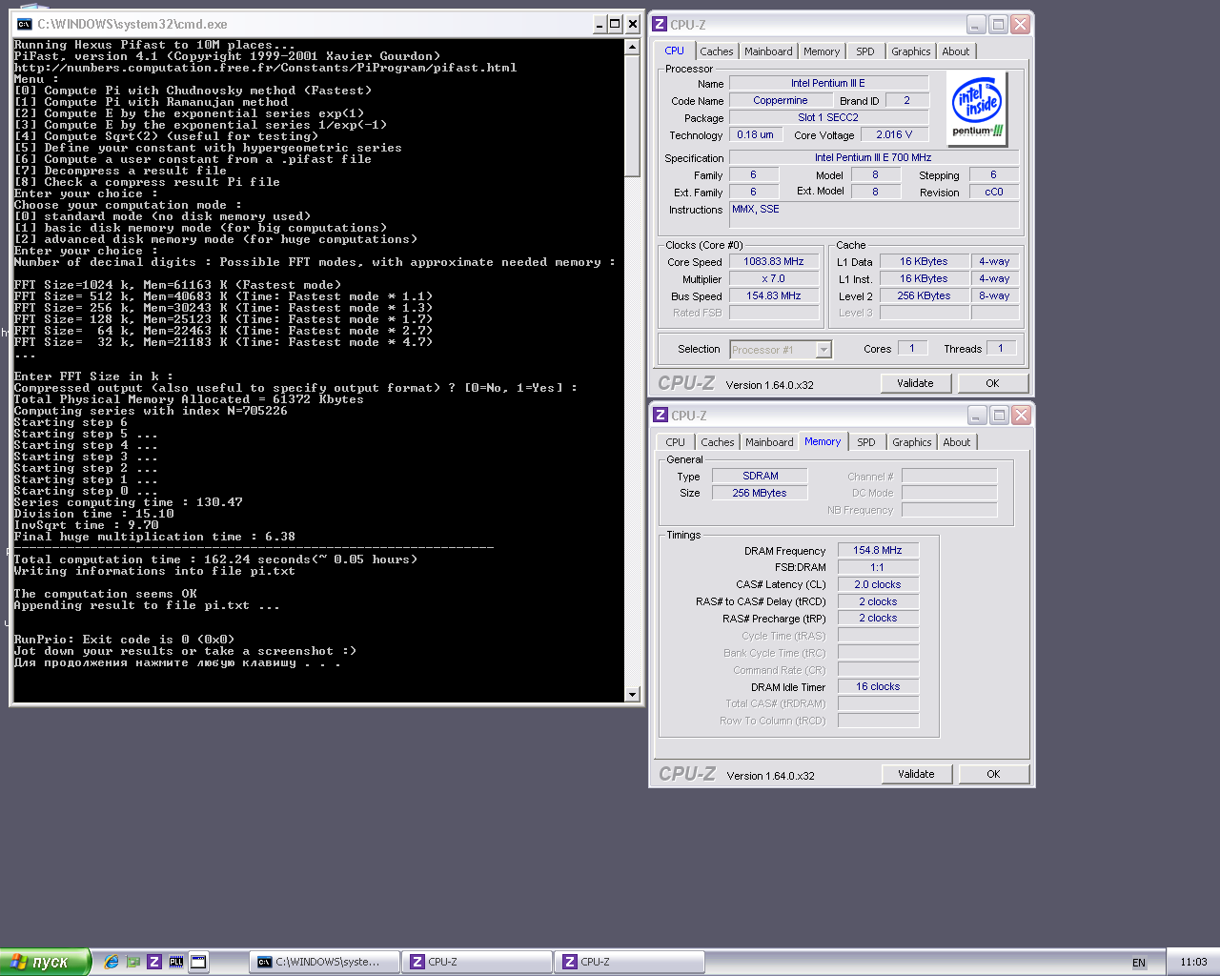Open the SPD tab in upper CPU-Z
Viewport: 1220px width, 976px height.
865,51
